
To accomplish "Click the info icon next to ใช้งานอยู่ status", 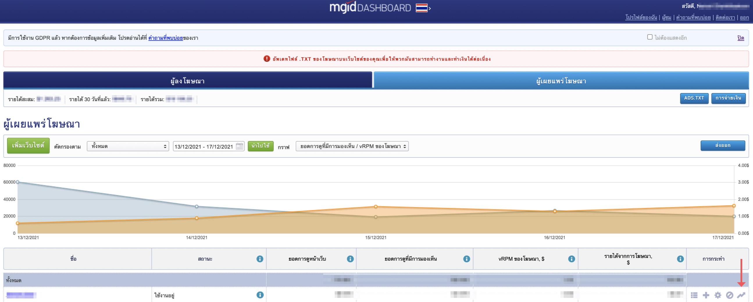I will click(260, 295).
